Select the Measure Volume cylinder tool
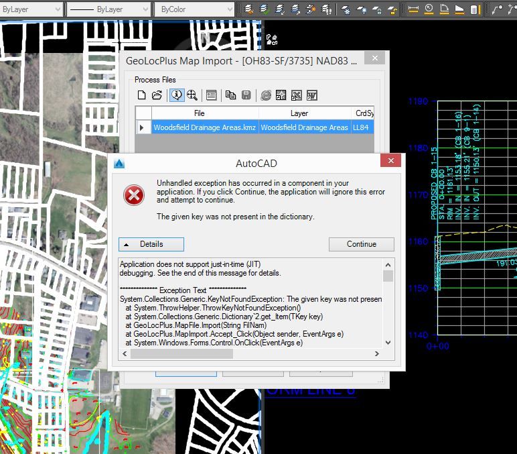Image resolution: width=517 pixels, height=454 pixels. pyautogui.click(x=474, y=9)
